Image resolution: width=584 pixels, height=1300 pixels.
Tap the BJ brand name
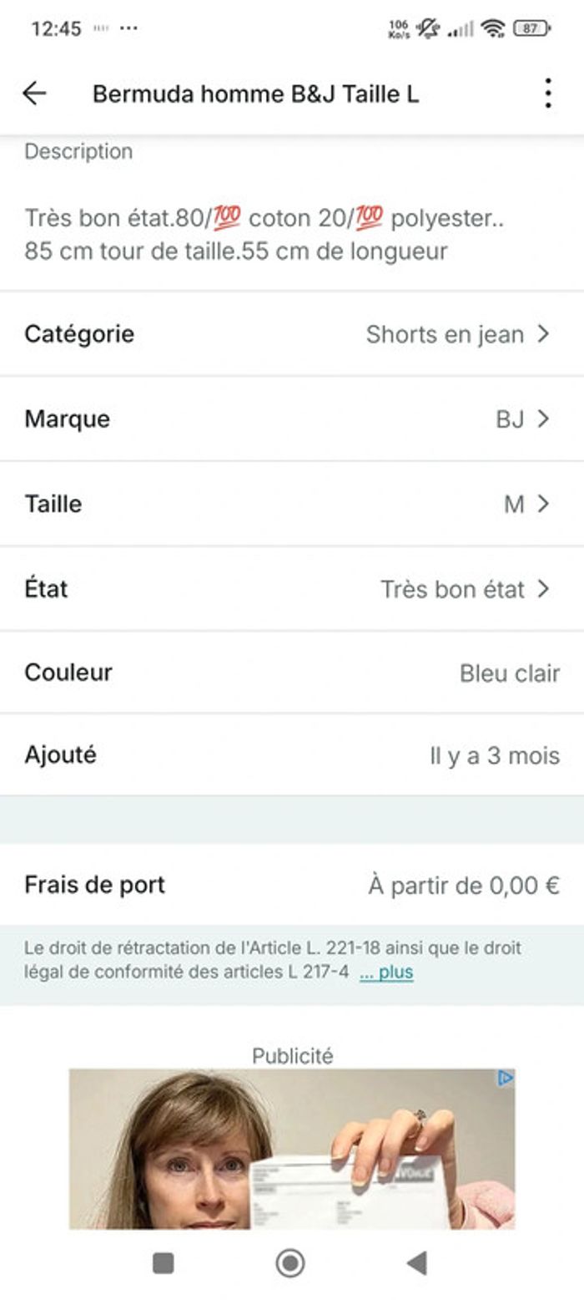510,419
